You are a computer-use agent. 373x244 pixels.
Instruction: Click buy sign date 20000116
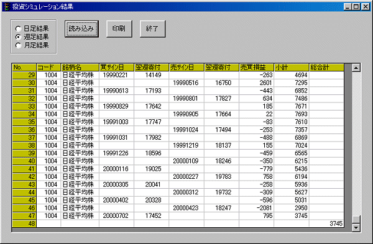[x=116, y=169]
